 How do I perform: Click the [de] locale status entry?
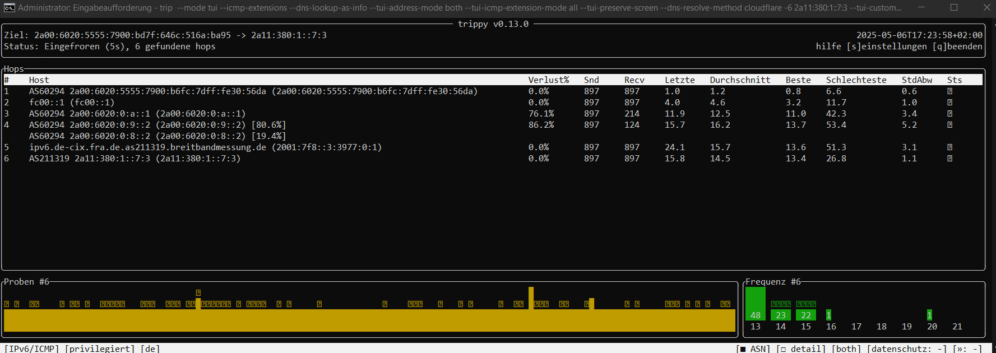click(x=150, y=349)
